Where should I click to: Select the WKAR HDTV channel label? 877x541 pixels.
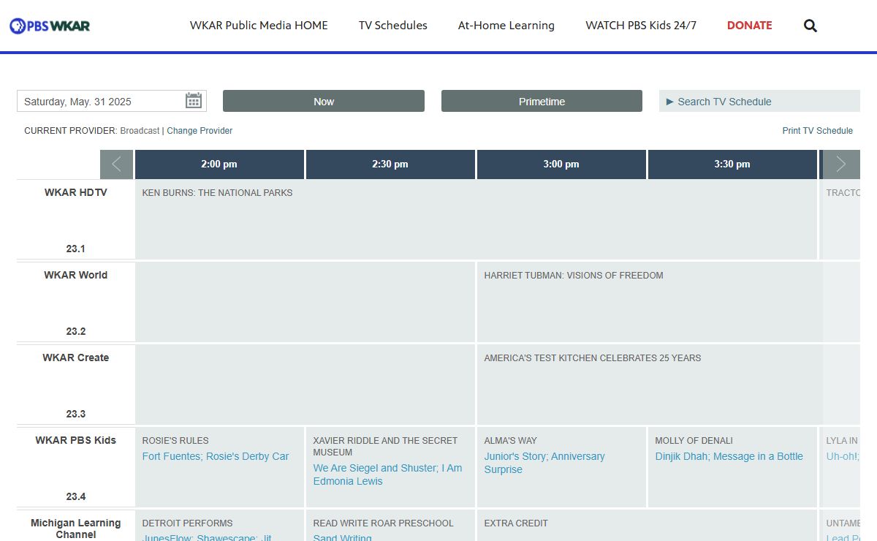click(x=76, y=193)
